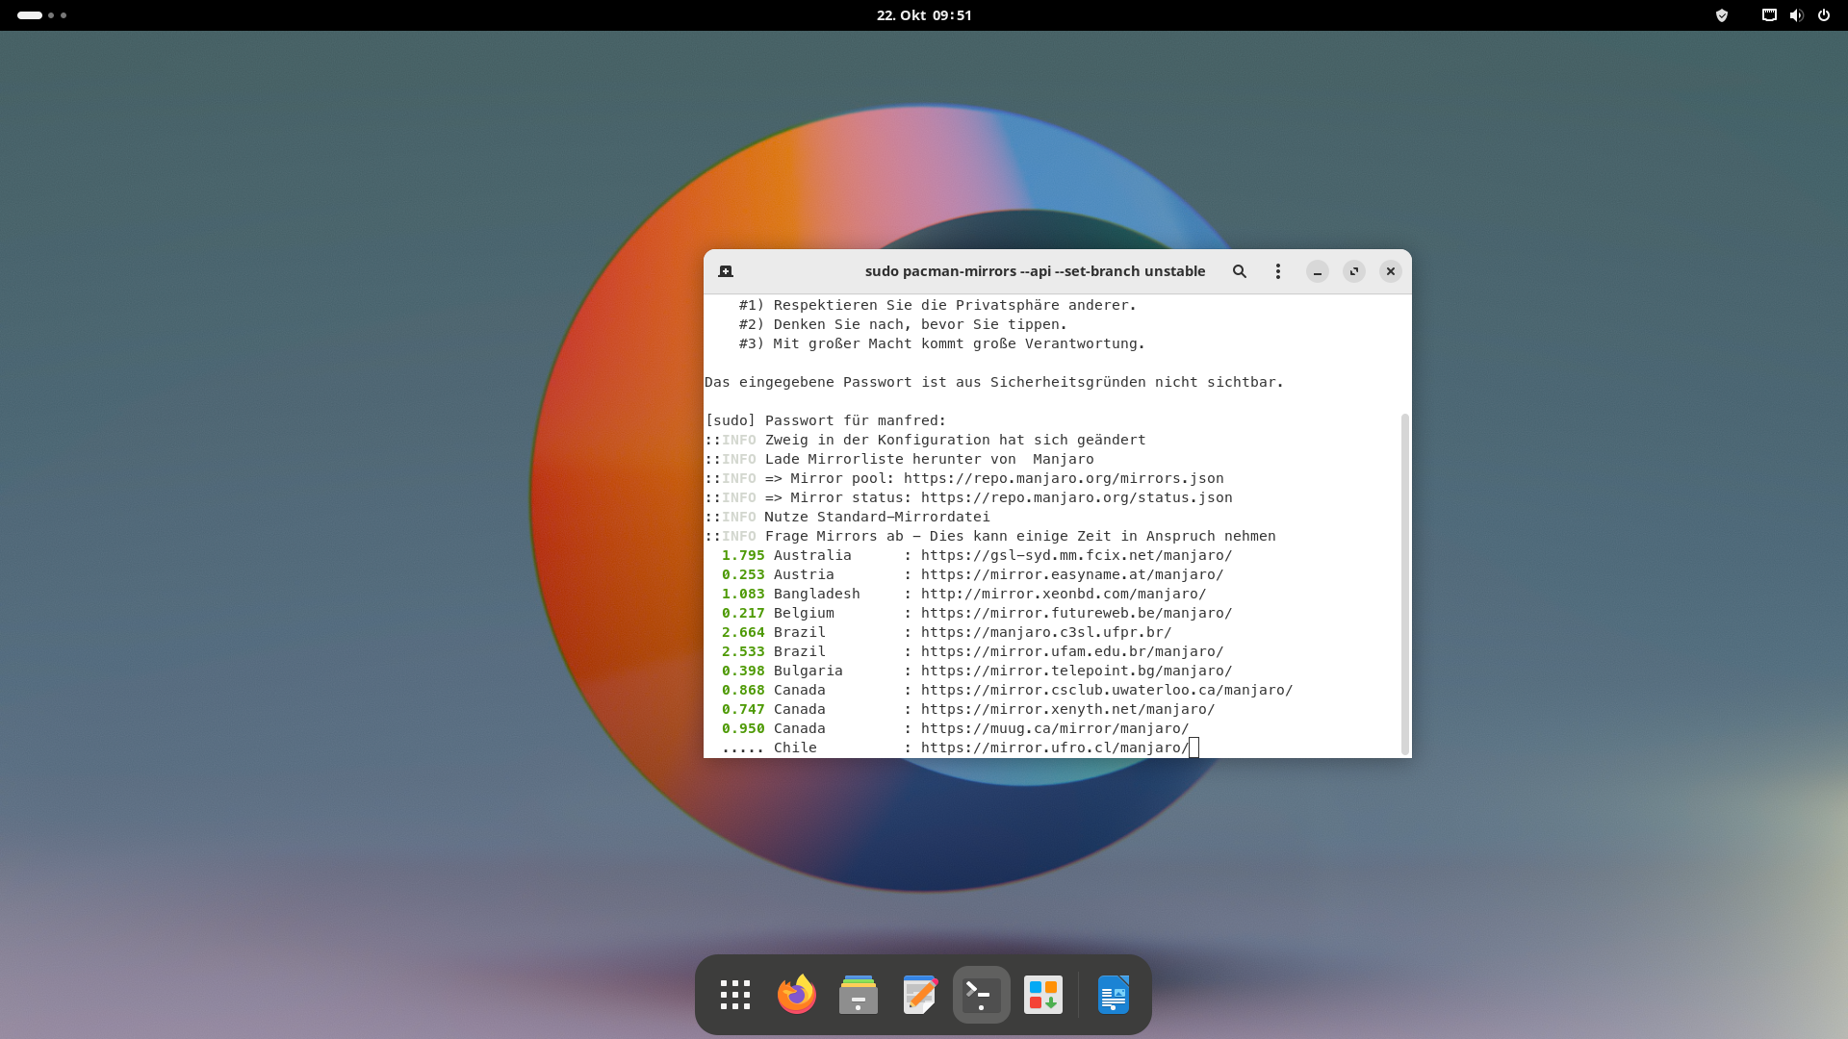
Task: Open the date and clock menu
Action: pos(924,15)
